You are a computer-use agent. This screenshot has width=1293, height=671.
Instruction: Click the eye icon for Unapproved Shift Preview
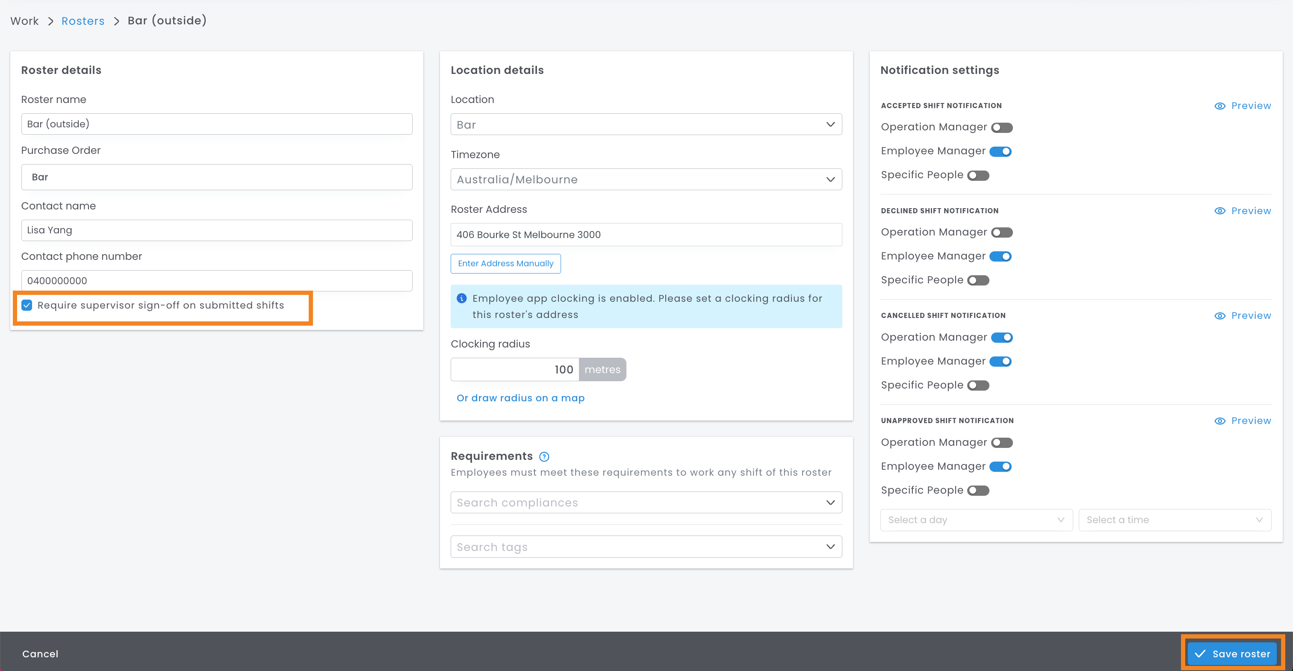pos(1220,421)
